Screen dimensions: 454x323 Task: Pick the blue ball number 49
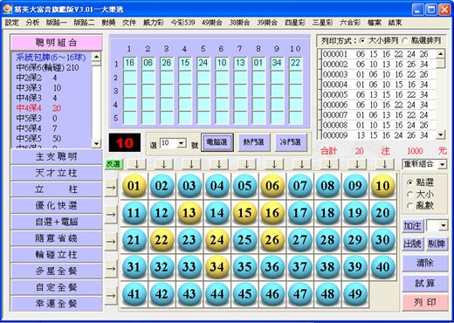(355, 294)
